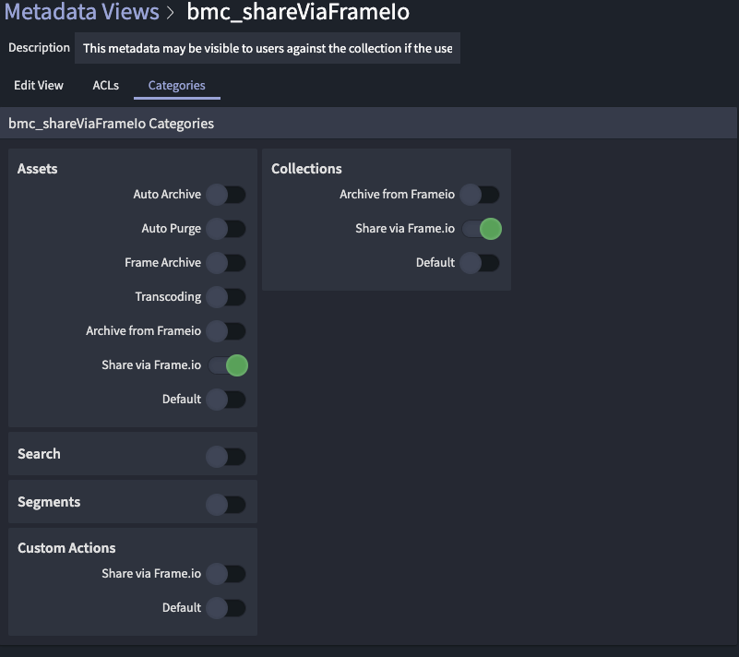
Task: Click the Assets section heading
Action: click(x=37, y=169)
